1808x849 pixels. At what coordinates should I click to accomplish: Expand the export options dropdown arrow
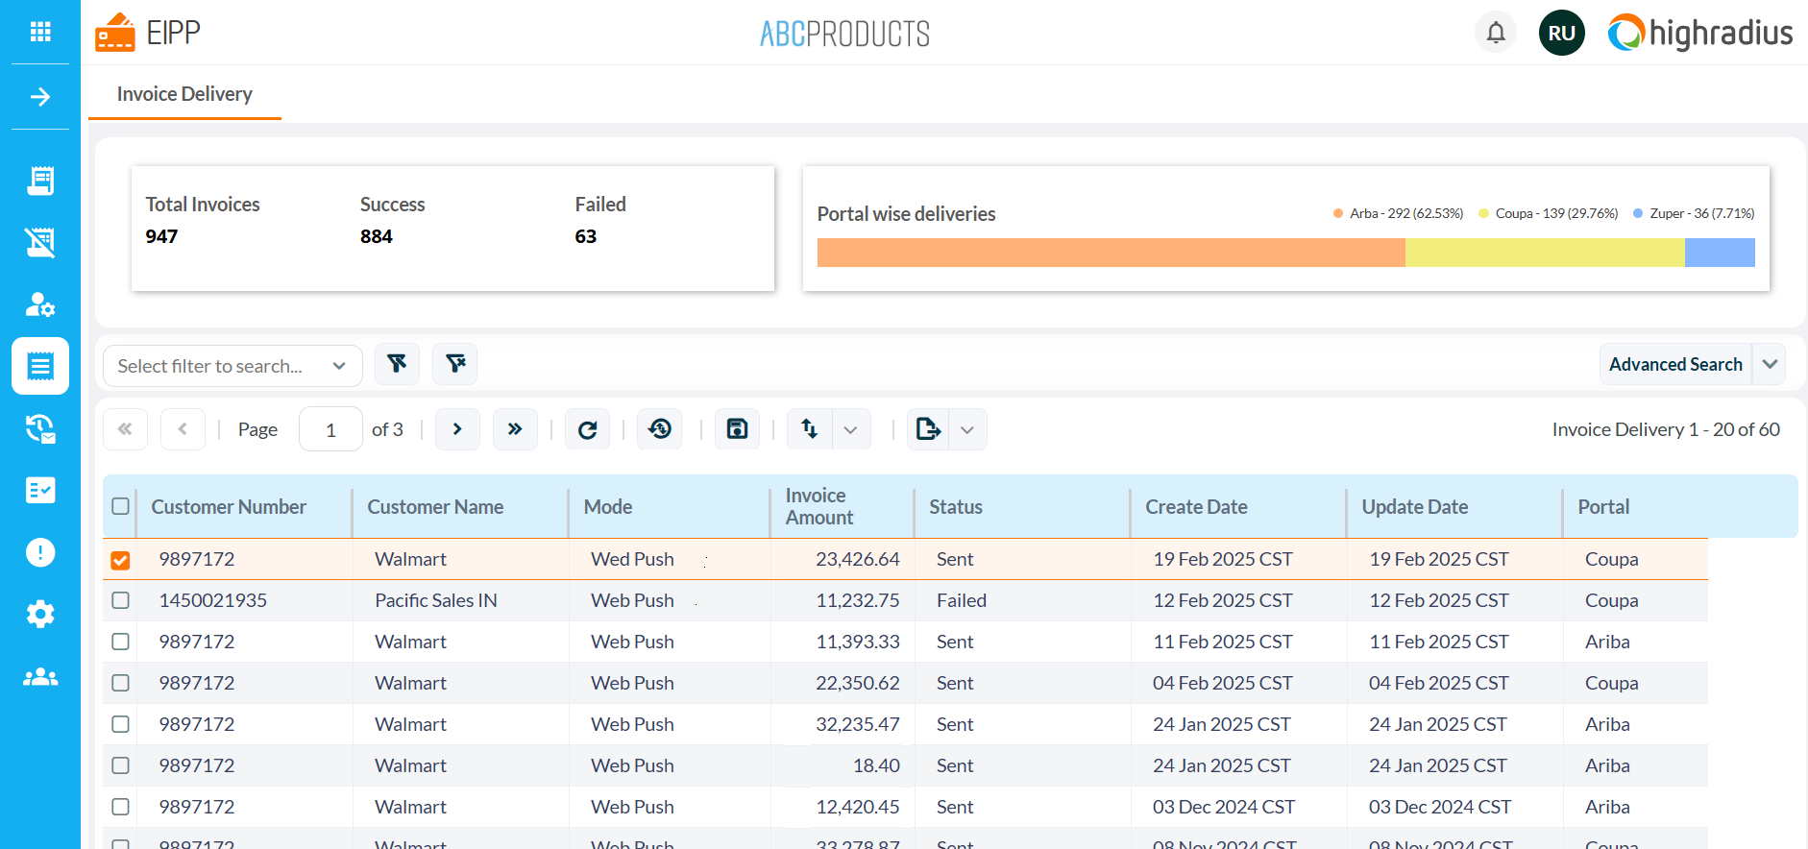pyautogui.click(x=967, y=429)
